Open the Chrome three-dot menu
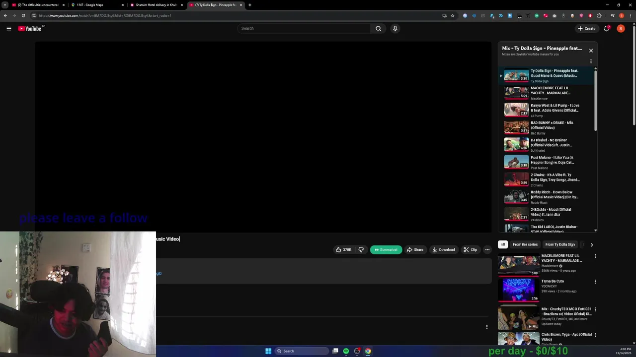Viewport: 636px width, 357px height. (631, 15)
